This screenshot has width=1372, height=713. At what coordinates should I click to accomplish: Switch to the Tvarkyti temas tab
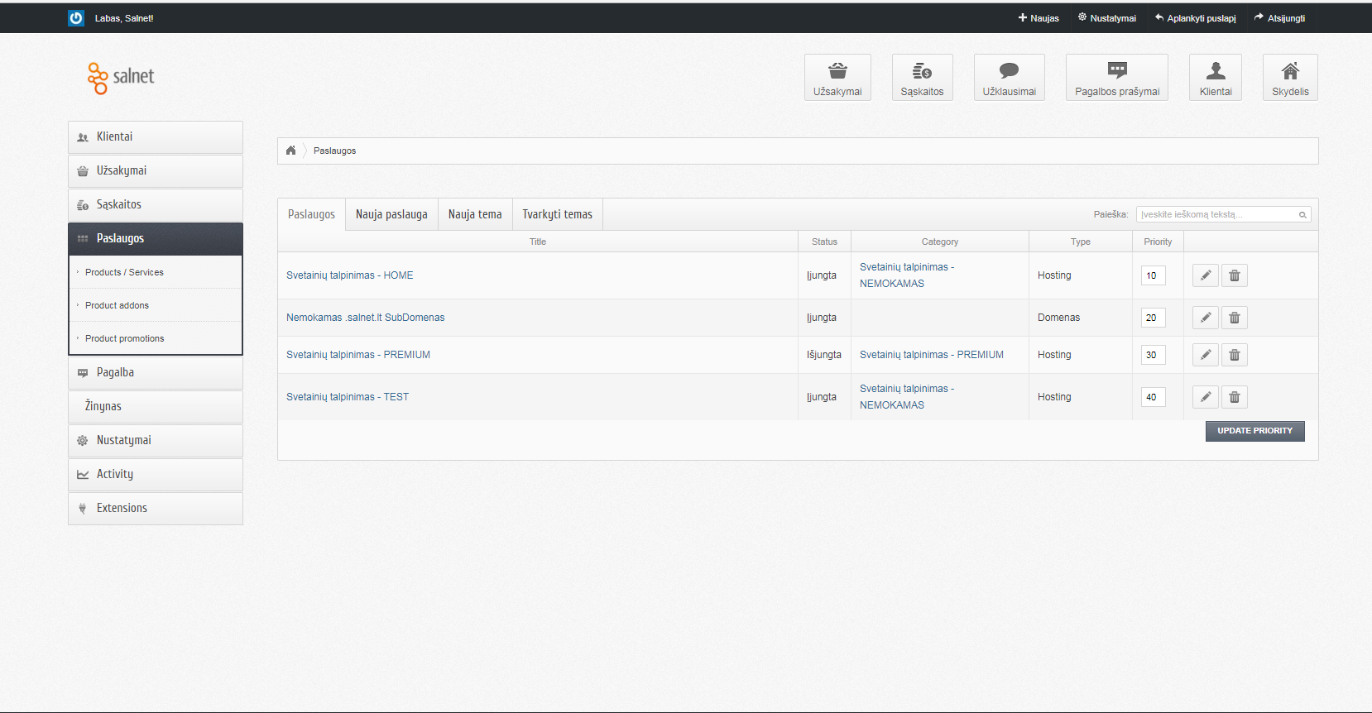(x=557, y=214)
